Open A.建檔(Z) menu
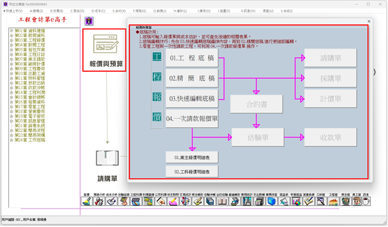388x227 pixels. [36, 11]
